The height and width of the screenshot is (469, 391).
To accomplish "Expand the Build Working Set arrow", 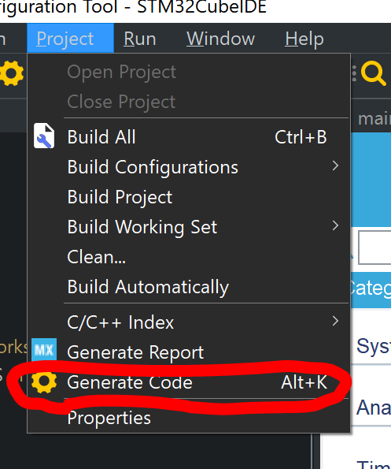I will [335, 225].
